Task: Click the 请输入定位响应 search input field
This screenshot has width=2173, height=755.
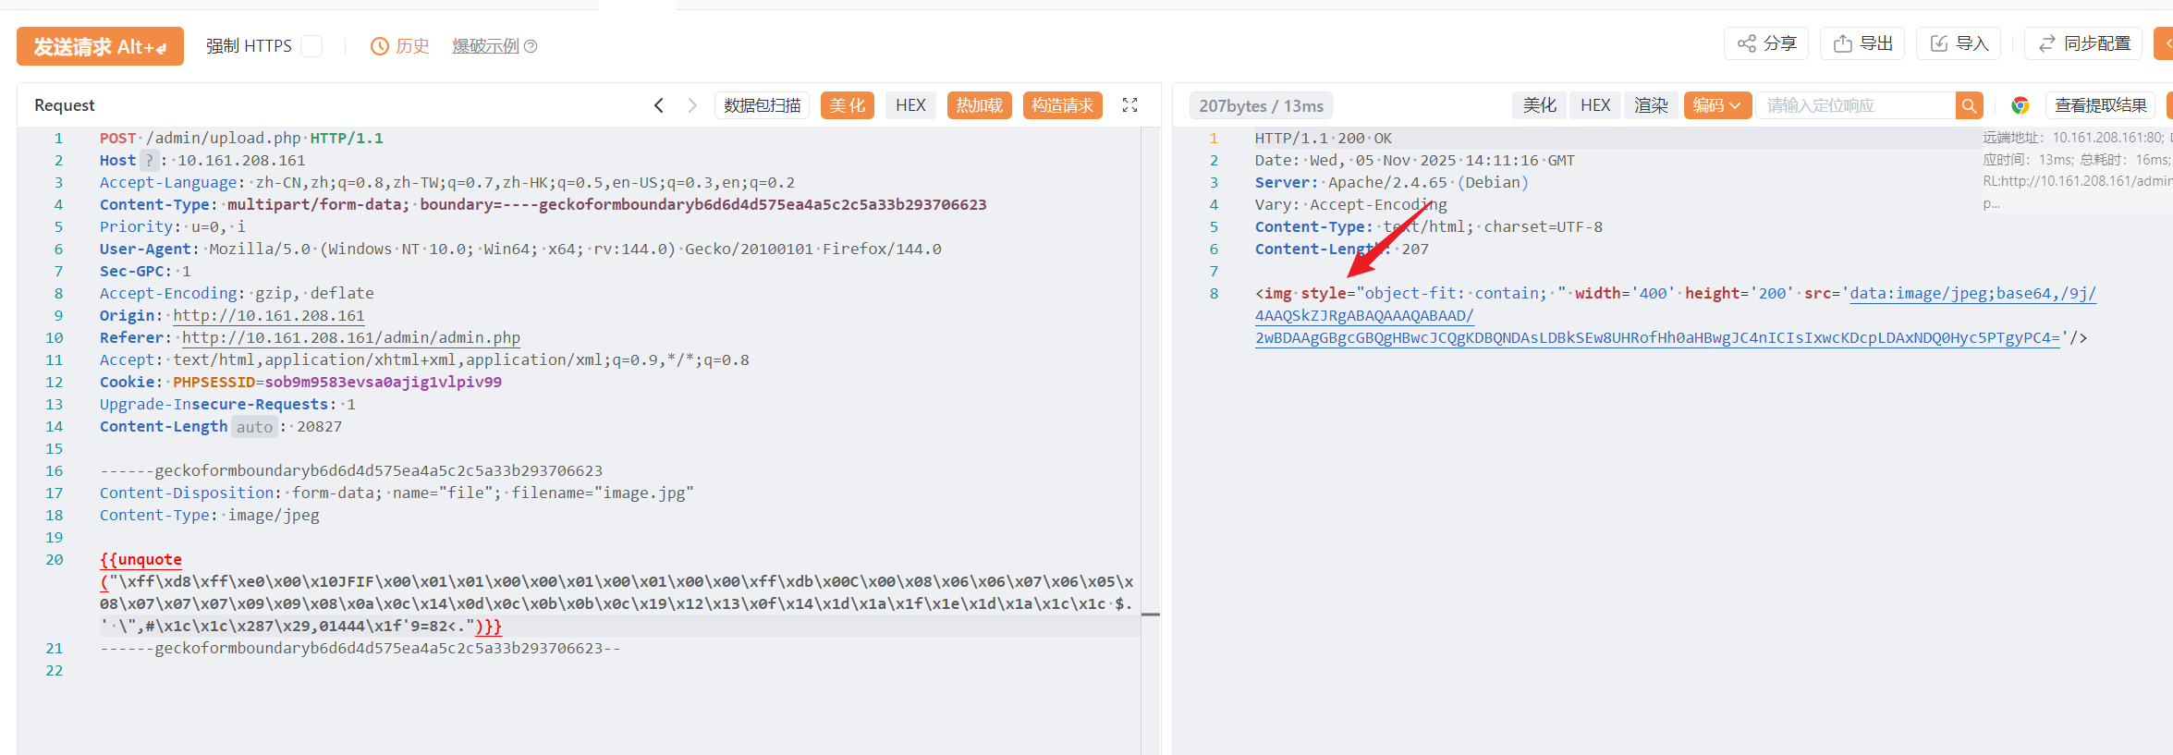Action: tap(1854, 105)
